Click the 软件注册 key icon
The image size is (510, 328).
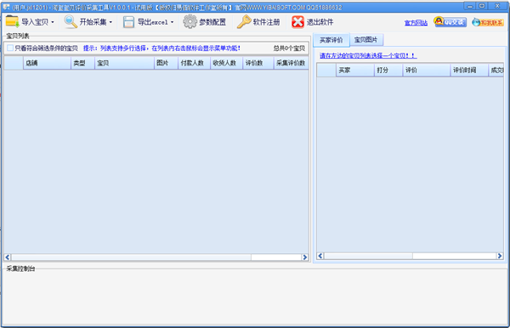click(244, 22)
